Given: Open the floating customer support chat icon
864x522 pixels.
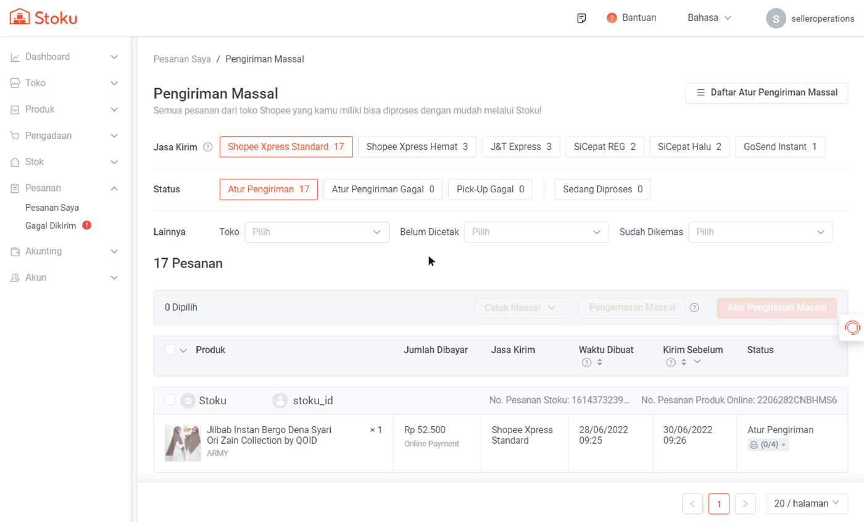Looking at the screenshot, I should coord(852,327).
